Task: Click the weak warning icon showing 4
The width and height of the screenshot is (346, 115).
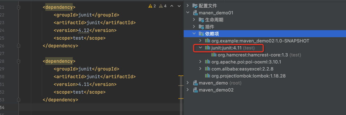Action: (161, 6)
